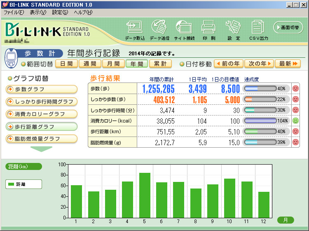The height and width of the screenshot is (231, 309).
Task: Click the 38,055 calorie total
Action: (x=166, y=121)
